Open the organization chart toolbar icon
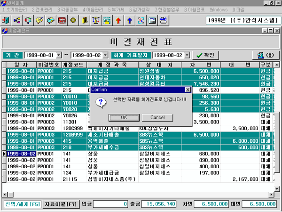 (x=17, y=20)
